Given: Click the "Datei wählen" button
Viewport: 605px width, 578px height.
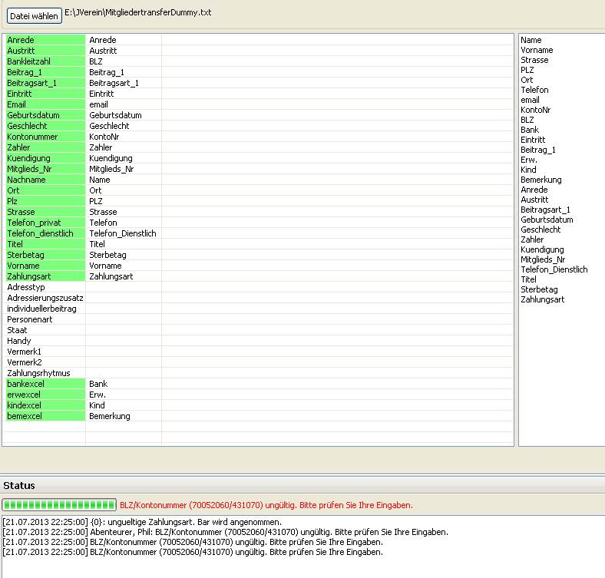Looking at the screenshot, I should click(x=34, y=15).
